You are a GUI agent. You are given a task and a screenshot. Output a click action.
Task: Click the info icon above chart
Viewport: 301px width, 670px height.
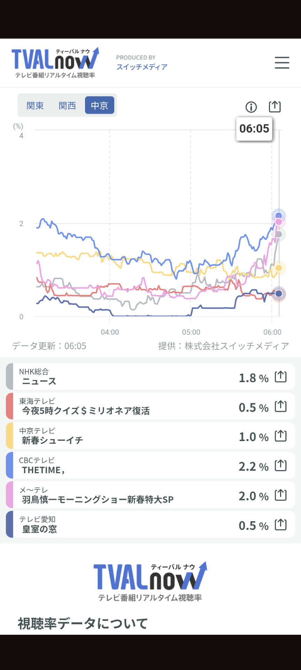click(x=251, y=107)
